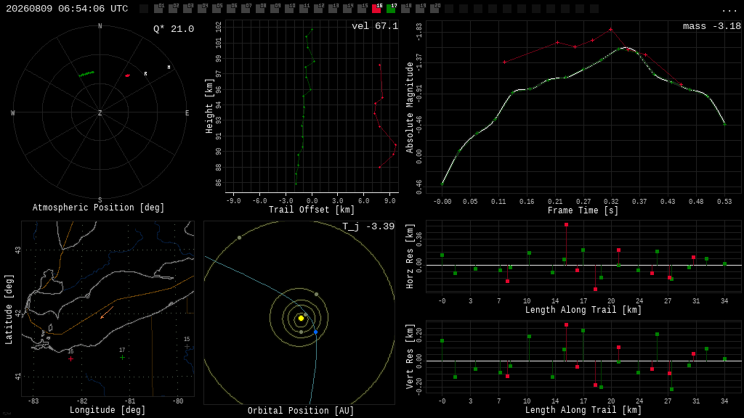The height and width of the screenshot is (418, 744).
Task: Click the vel 67.1 readout
Action: pos(375,26)
